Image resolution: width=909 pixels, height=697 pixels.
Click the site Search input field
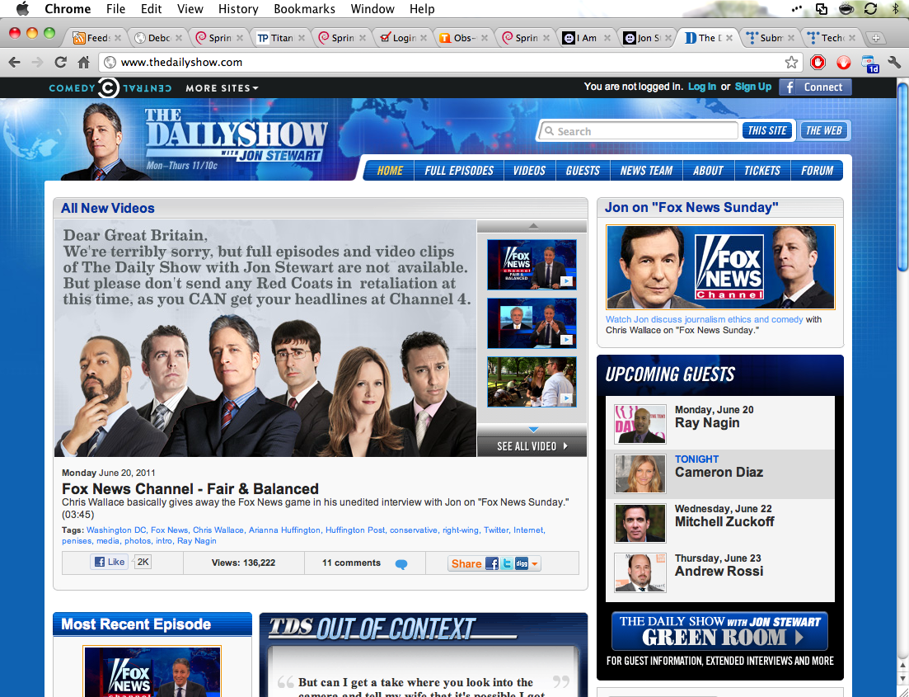pos(638,131)
